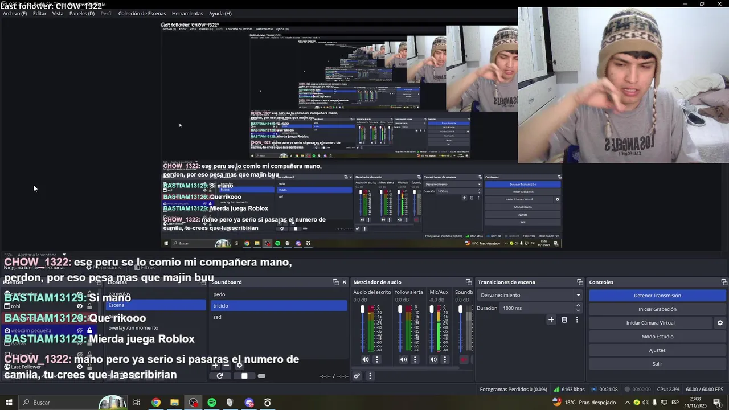This screenshot has width=729, height=410.
Task: Toggle the lock on the robl source
Action: (x=89, y=306)
